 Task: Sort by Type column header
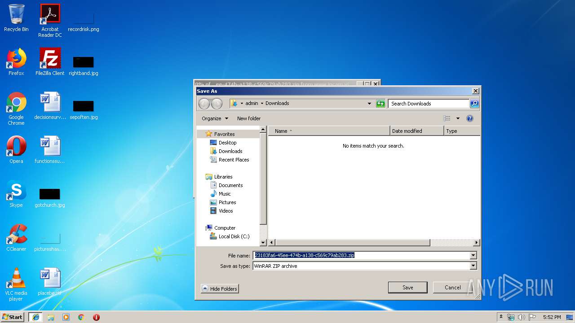(462, 131)
